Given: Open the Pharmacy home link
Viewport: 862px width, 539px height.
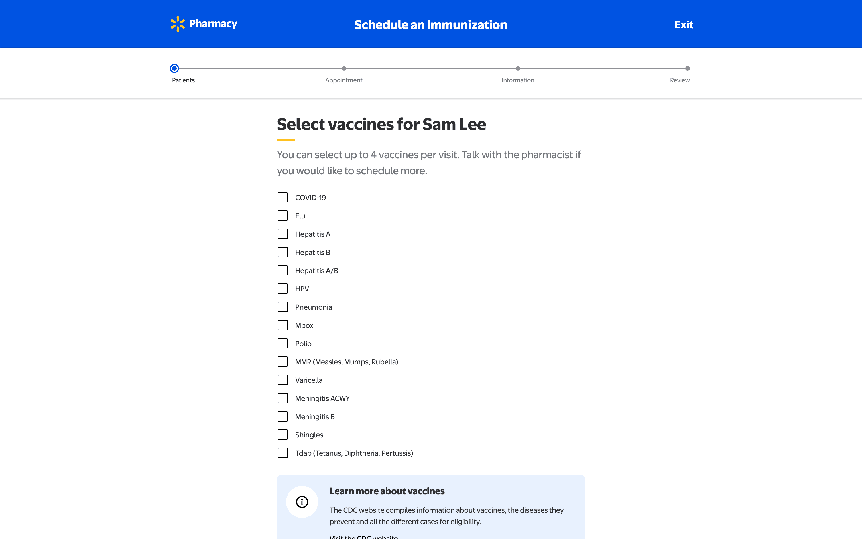Looking at the screenshot, I should click(213, 24).
